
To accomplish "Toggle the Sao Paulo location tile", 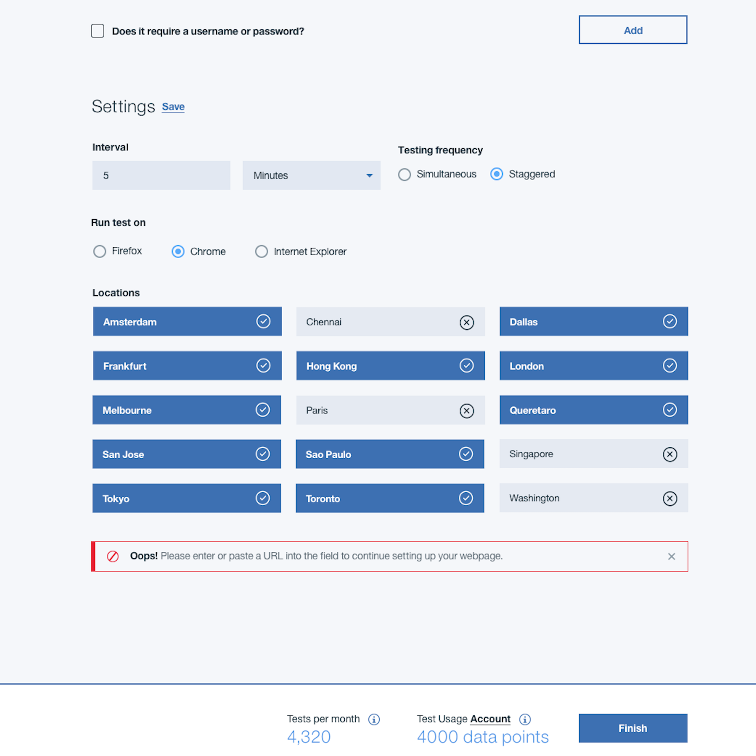I will pyautogui.click(x=390, y=454).
